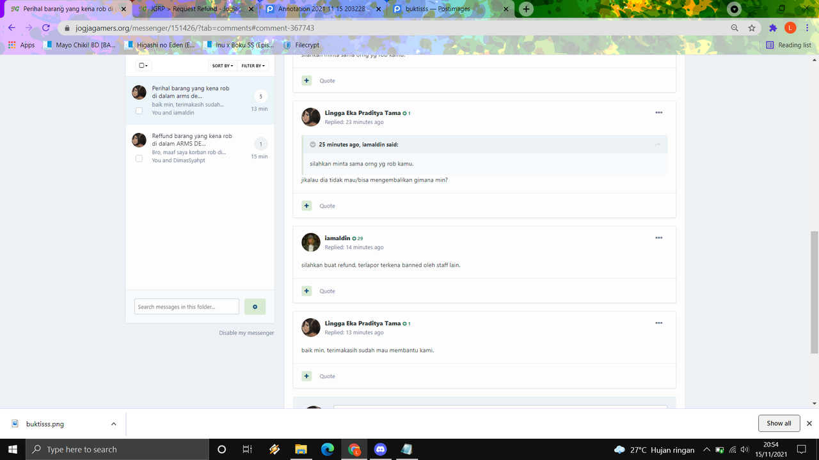The width and height of the screenshot is (819, 460).
Task: Open Chrome's tab search dropdown
Action: [735, 9]
